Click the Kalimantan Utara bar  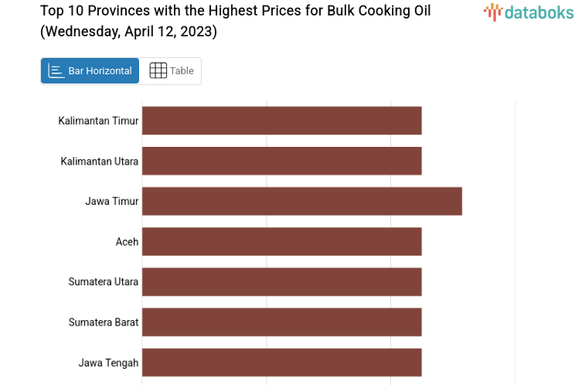click(281, 161)
